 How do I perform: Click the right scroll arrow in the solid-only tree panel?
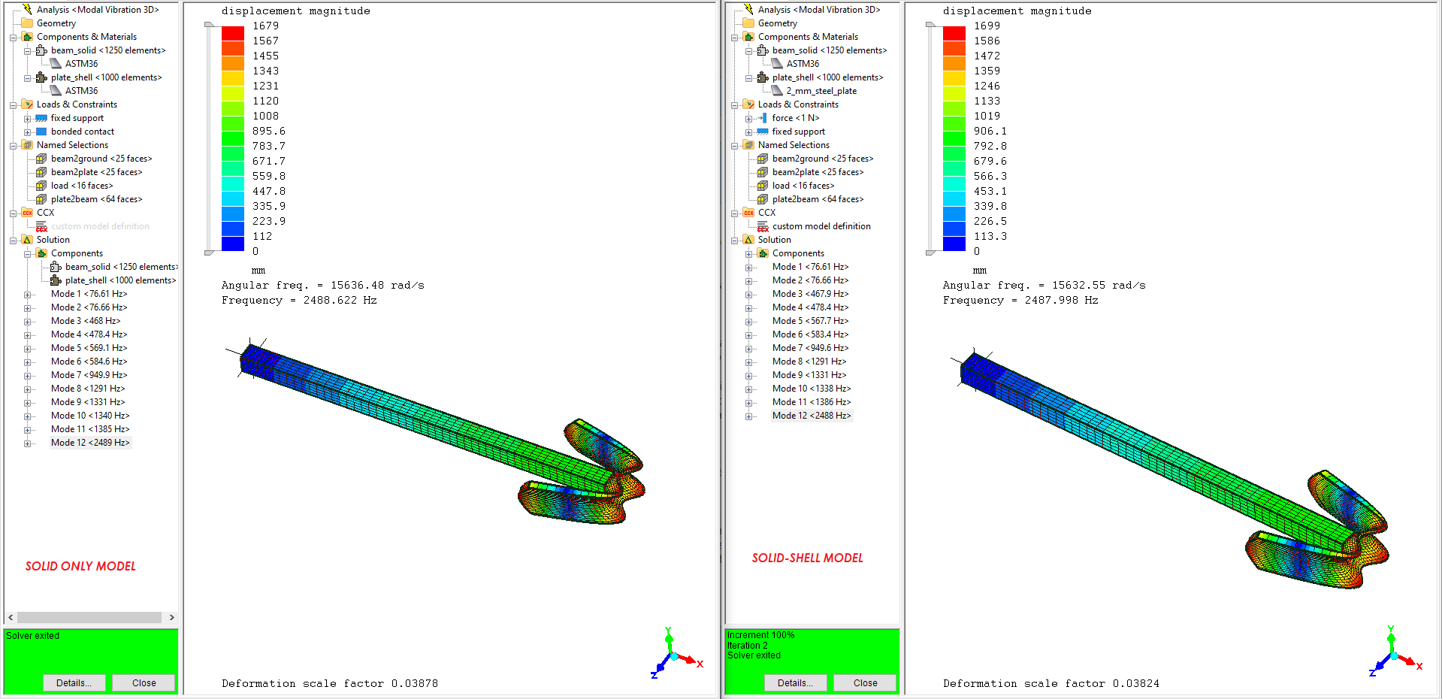(x=172, y=617)
